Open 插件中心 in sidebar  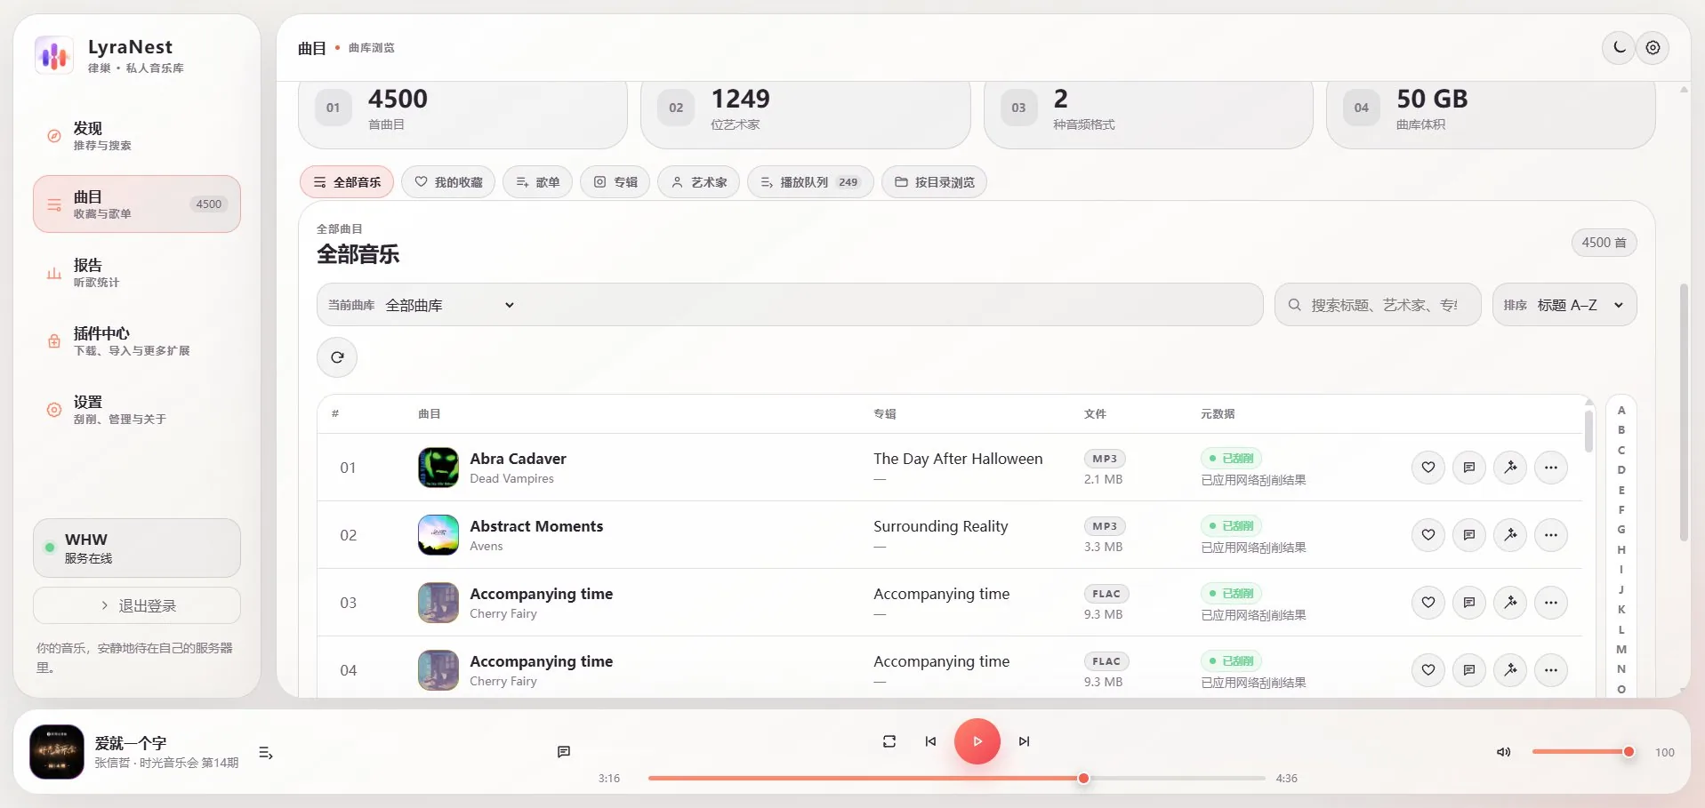tap(137, 341)
